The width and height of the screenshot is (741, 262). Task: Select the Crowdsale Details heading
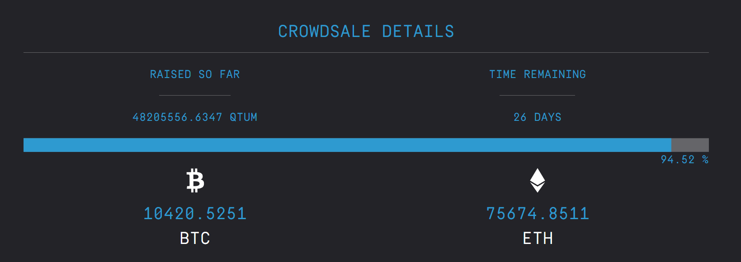366,32
